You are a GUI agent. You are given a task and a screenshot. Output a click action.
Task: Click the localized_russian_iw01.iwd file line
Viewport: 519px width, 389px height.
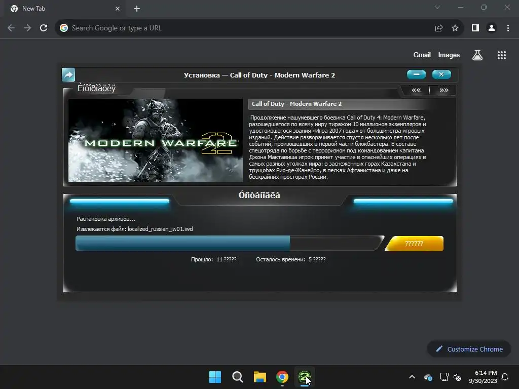(135, 229)
